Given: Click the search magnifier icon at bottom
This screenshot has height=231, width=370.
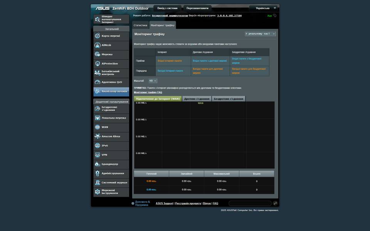Looking at the screenshot, I should [275, 203].
